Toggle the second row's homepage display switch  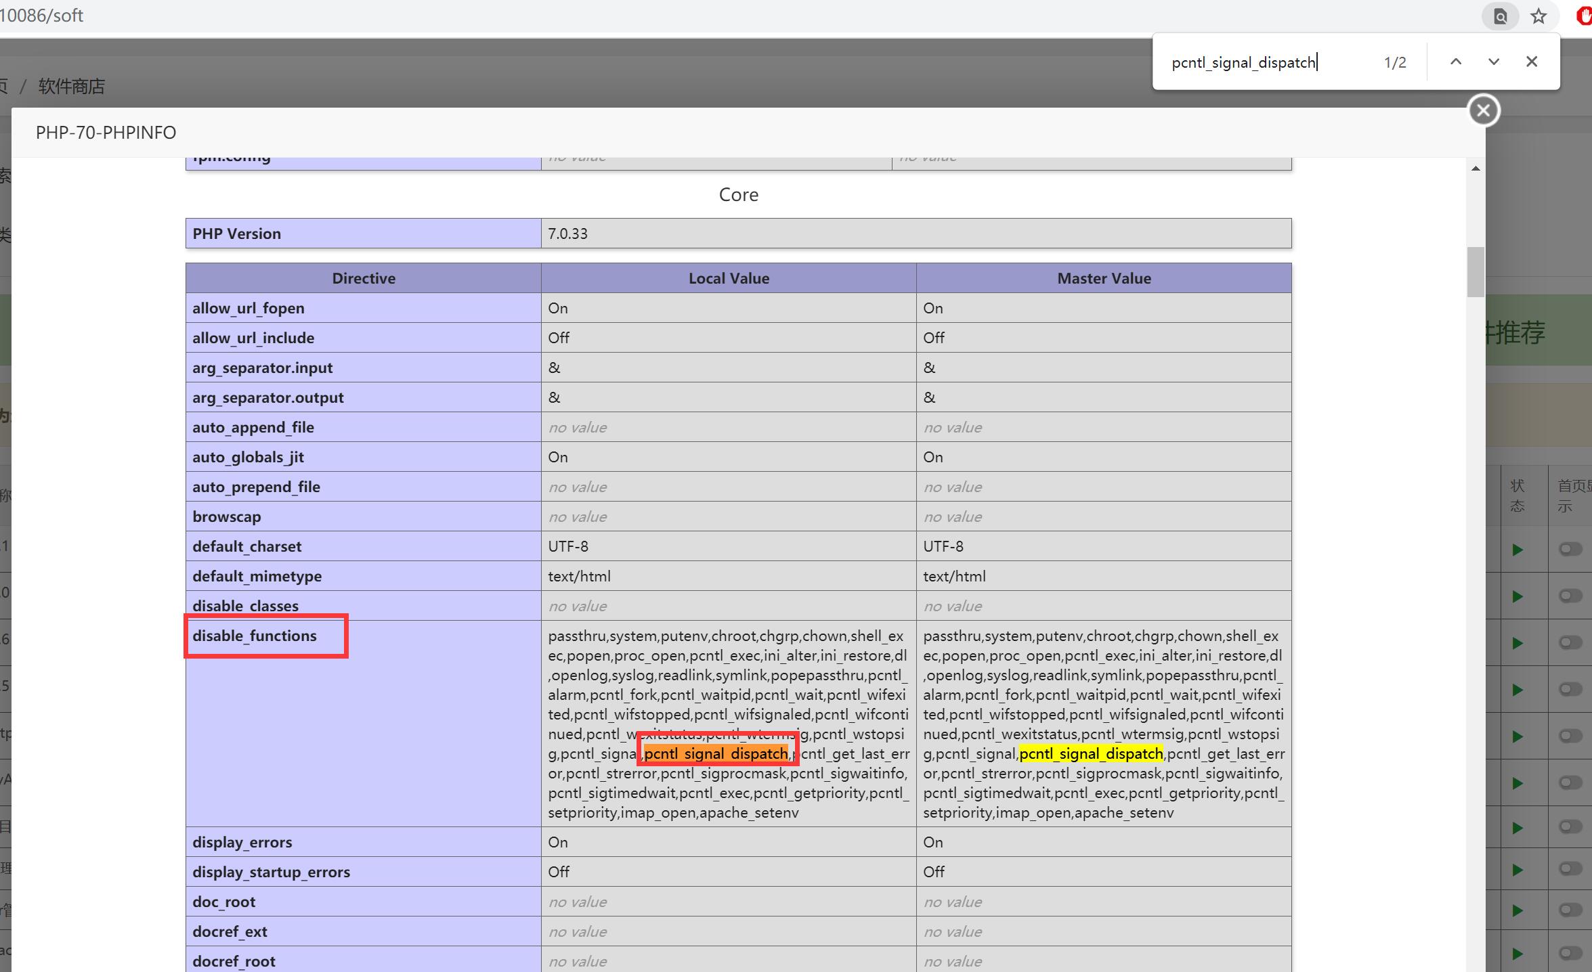[1570, 596]
